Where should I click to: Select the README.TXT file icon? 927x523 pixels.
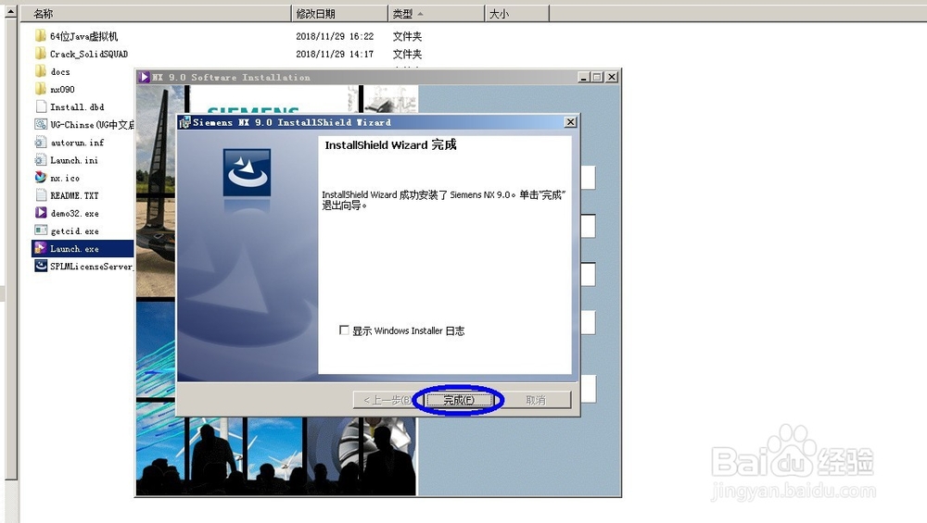[41, 194]
